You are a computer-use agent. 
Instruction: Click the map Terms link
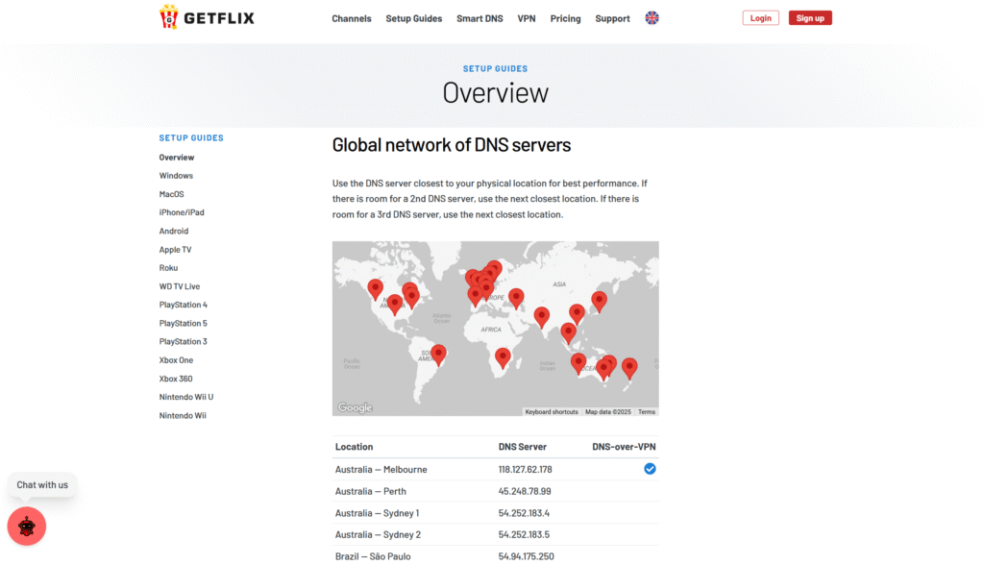coord(647,412)
